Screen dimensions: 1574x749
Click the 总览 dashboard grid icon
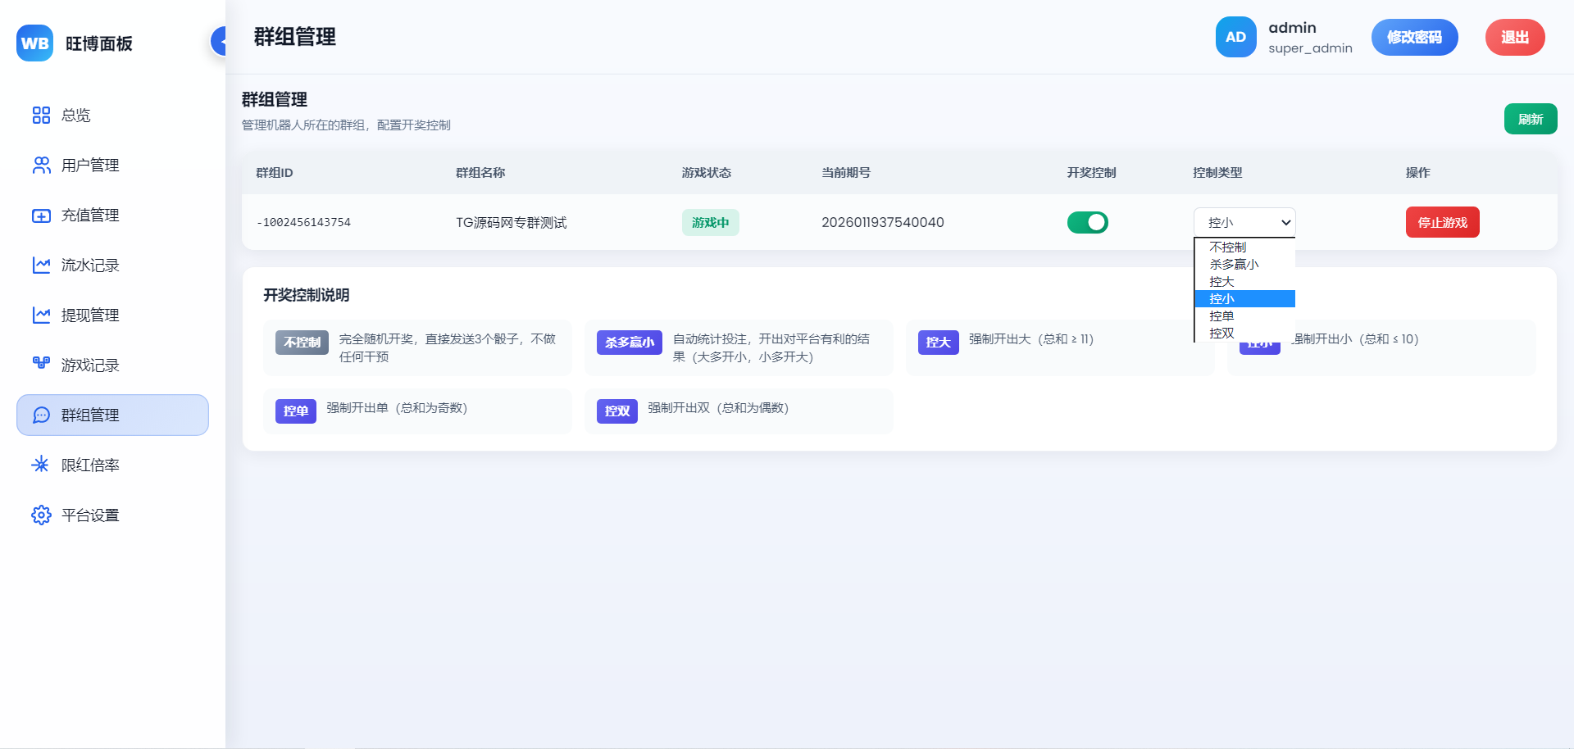[x=41, y=116]
